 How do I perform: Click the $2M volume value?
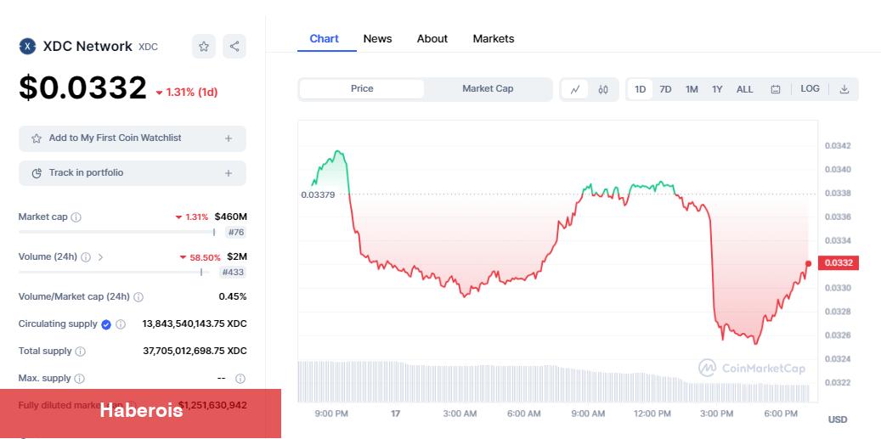click(236, 256)
